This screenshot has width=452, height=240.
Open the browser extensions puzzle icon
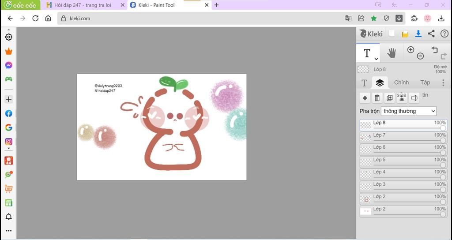(414, 19)
